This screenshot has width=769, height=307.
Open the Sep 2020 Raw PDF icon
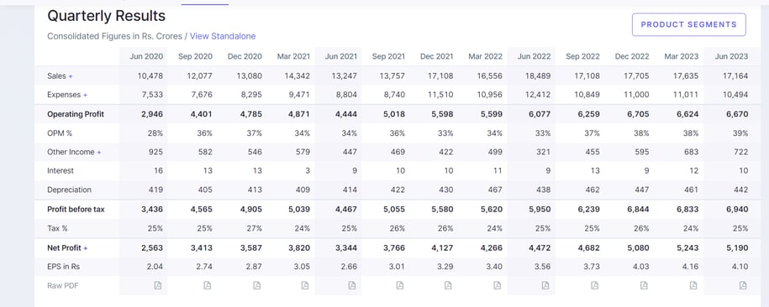[208, 285]
